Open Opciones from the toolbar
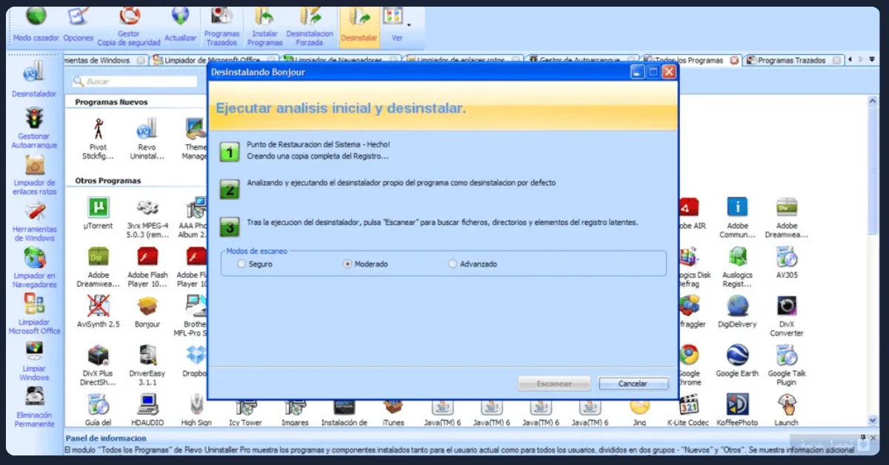Image resolution: width=889 pixels, height=465 pixels. tap(79, 25)
